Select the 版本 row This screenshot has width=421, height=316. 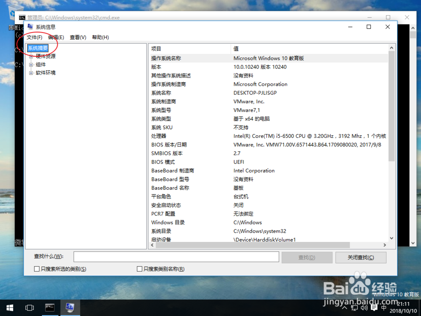269,67
